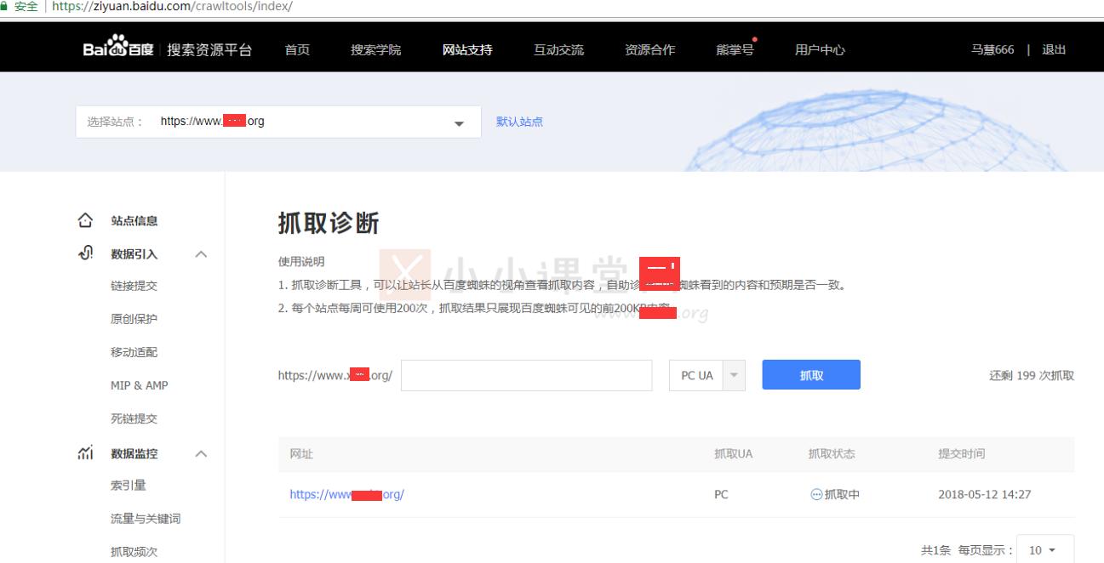Click the crawl URL input field
The height and width of the screenshot is (563, 1104).
click(526, 374)
